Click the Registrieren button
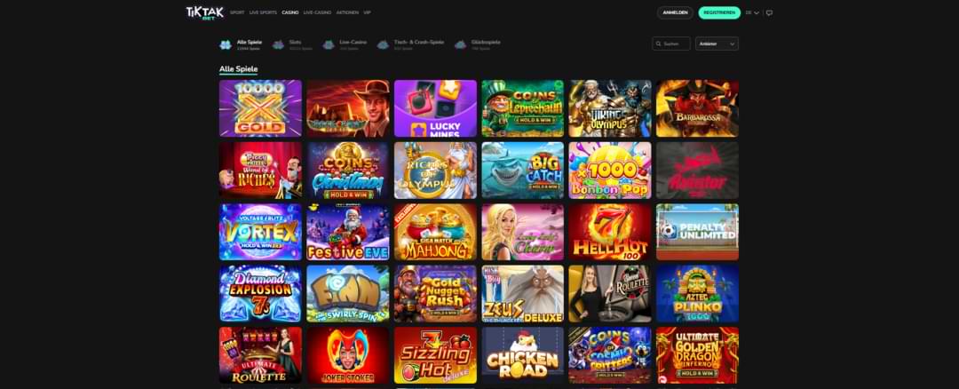This screenshot has height=389, width=959. click(x=719, y=12)
